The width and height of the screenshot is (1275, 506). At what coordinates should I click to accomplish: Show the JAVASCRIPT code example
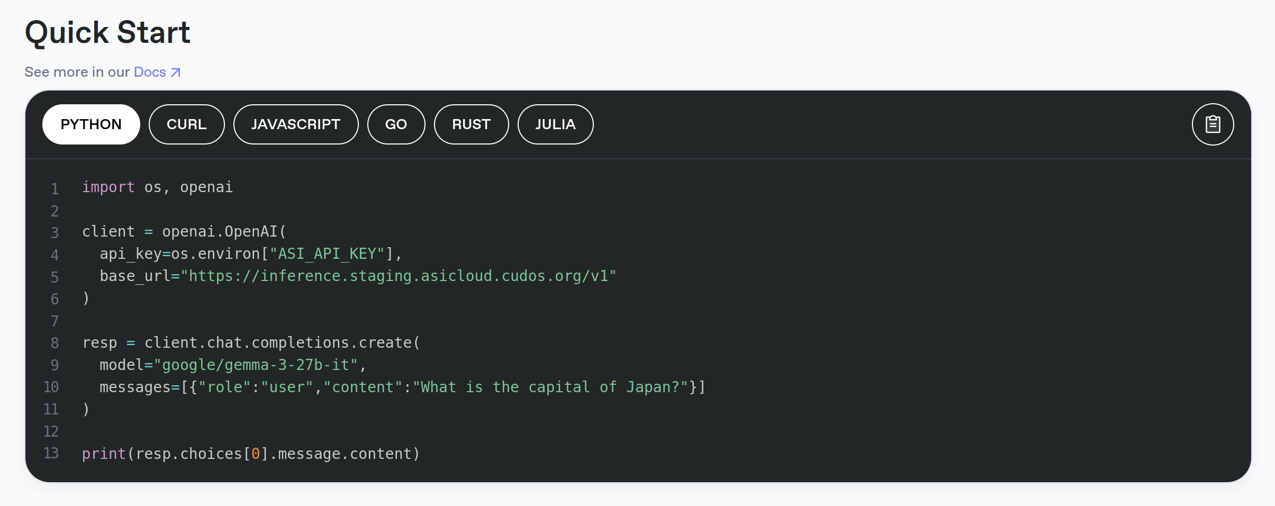coord(295,124)
